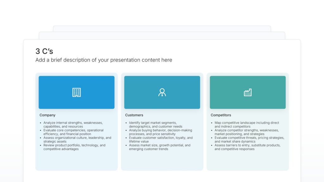Click the factory icon for Competitors
This screenshot has width=324, height=182.
coord(247,92)
